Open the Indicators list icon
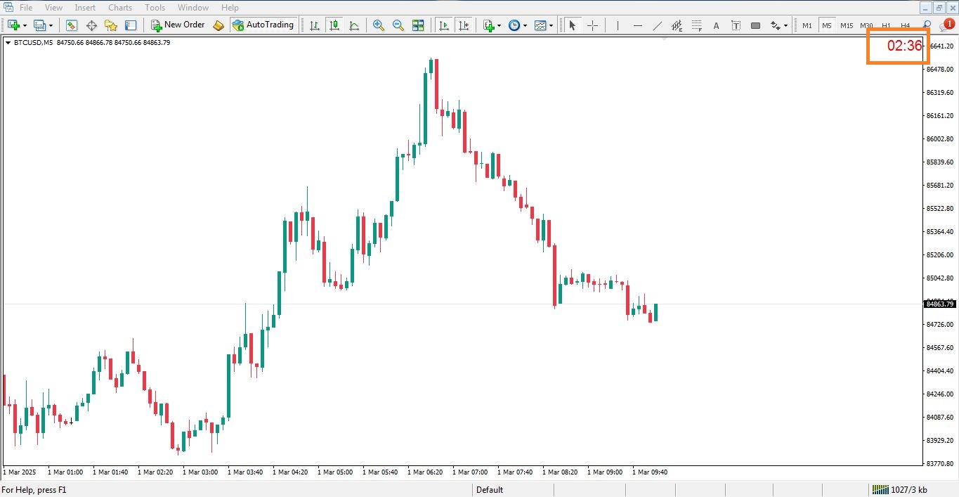Screen dimensions: 959x497 (489, 25)
